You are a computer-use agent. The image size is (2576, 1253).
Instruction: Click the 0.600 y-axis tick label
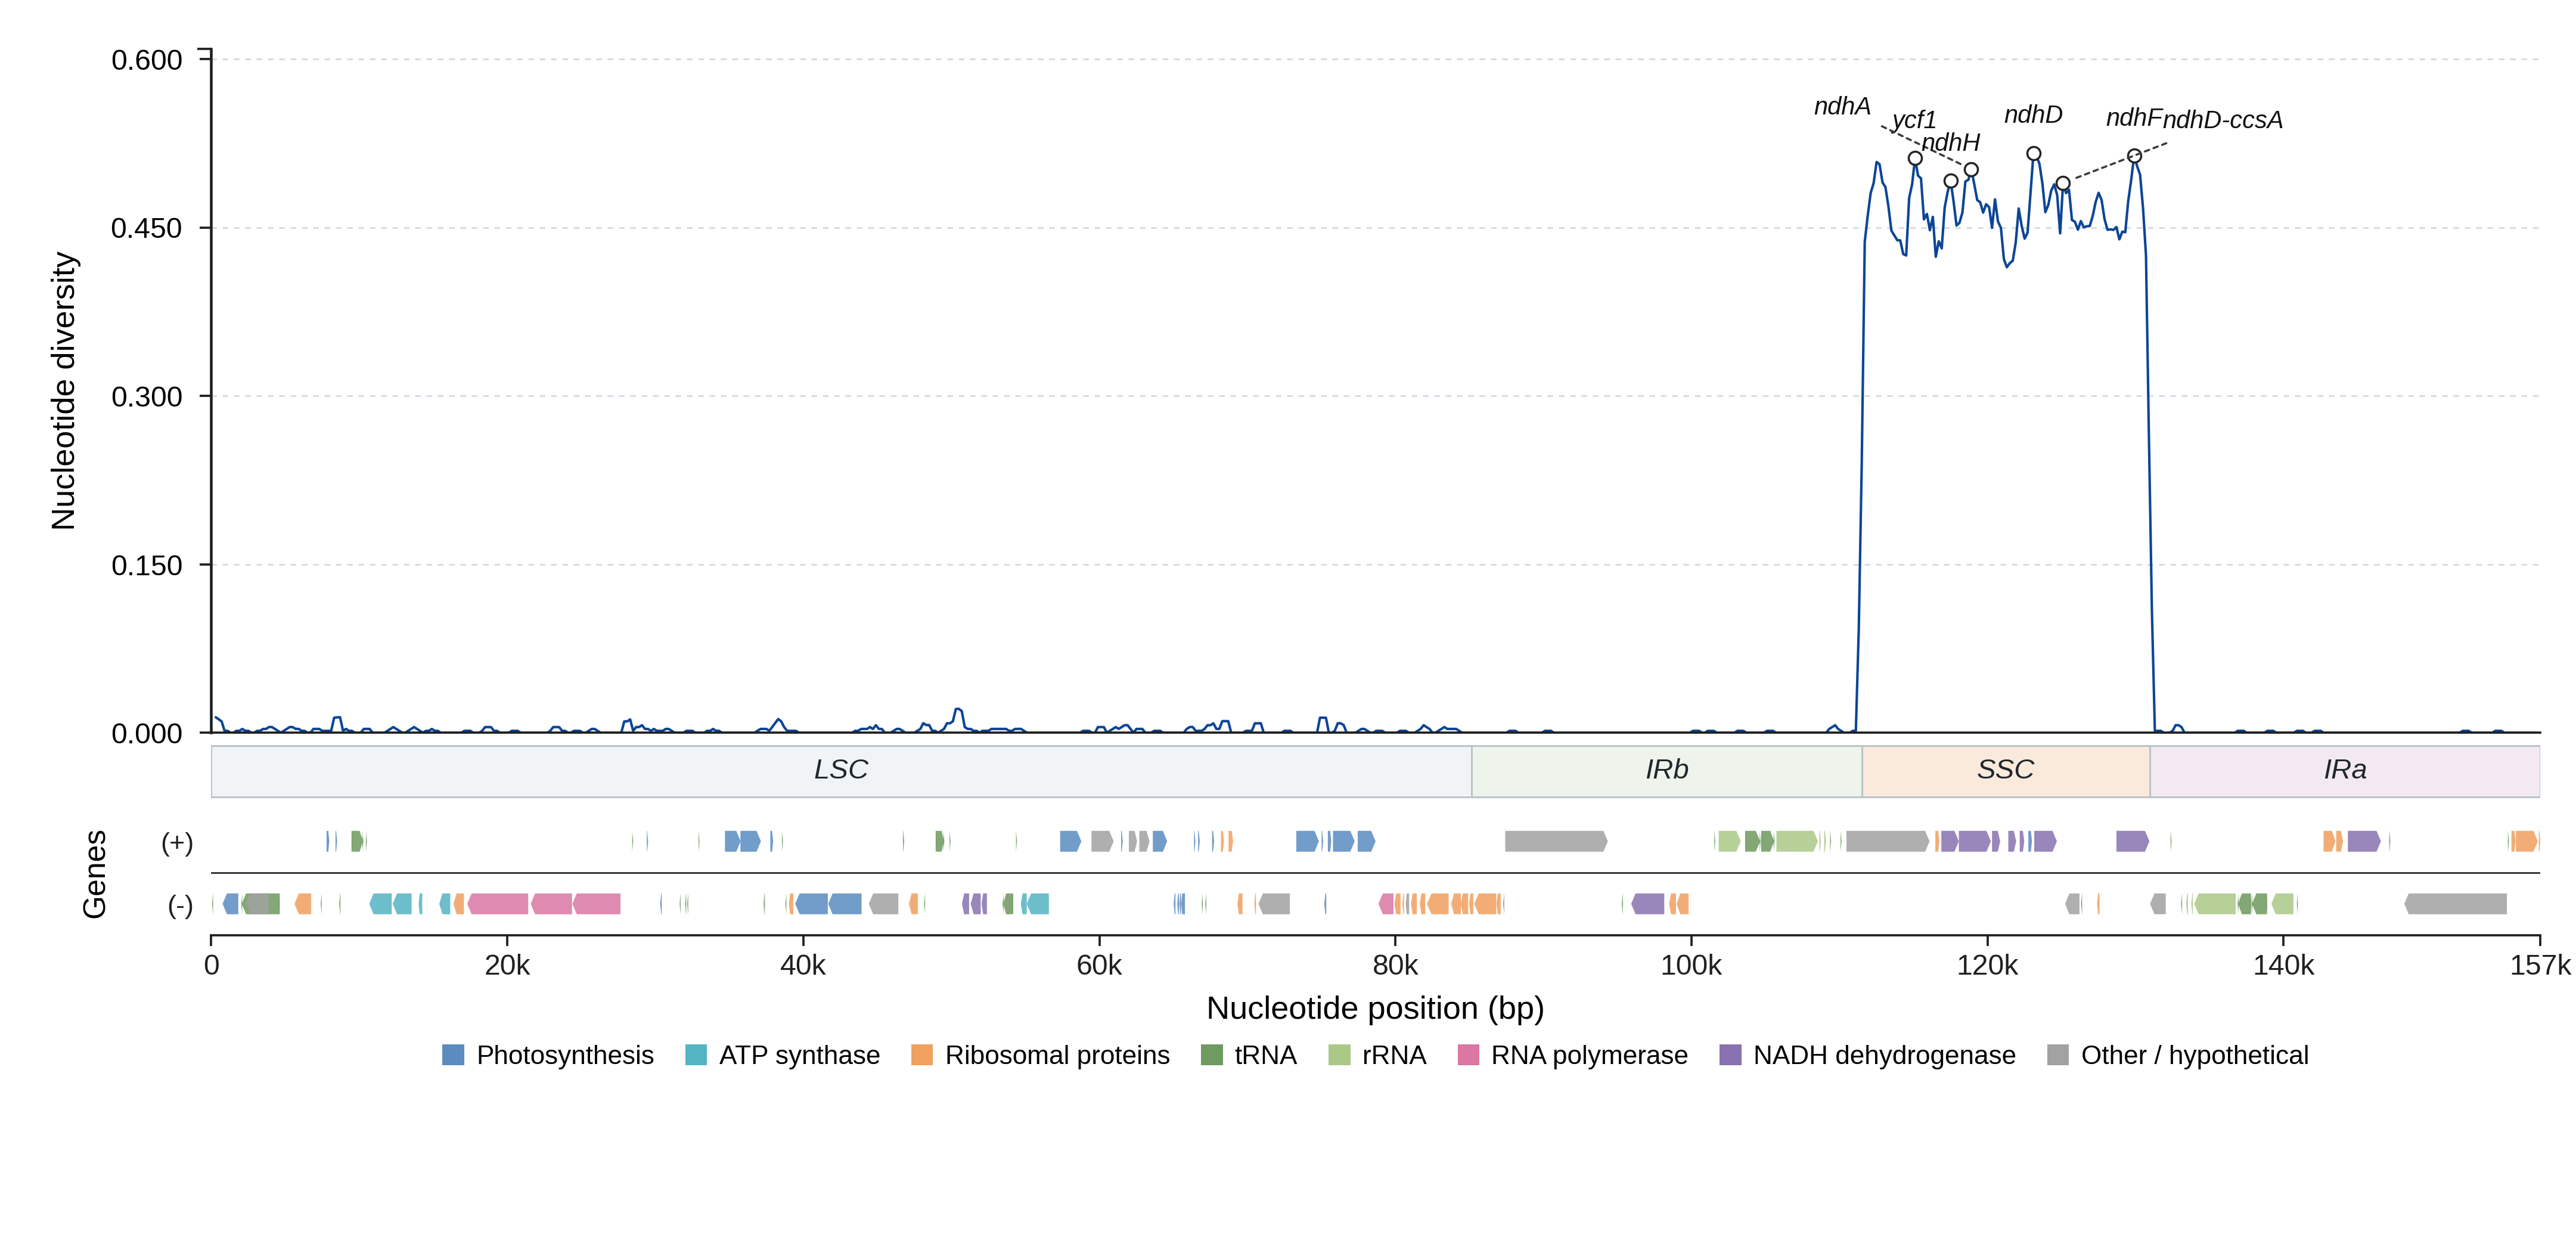tap(147, 60)
